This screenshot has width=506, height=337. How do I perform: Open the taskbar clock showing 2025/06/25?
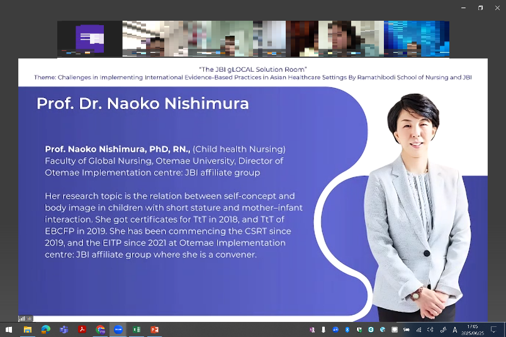click(473, 329)
